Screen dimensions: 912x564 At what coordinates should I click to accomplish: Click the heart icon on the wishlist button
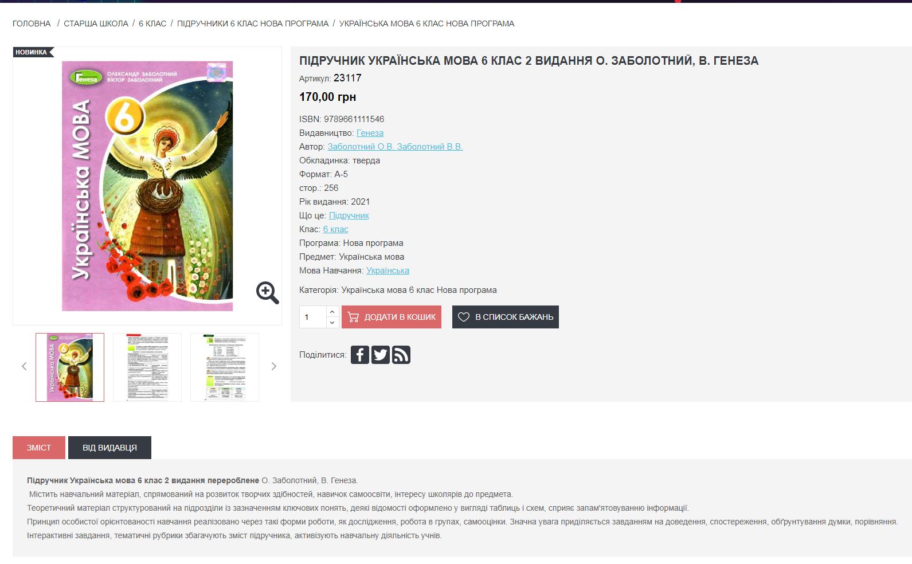[x=464, y=317]
